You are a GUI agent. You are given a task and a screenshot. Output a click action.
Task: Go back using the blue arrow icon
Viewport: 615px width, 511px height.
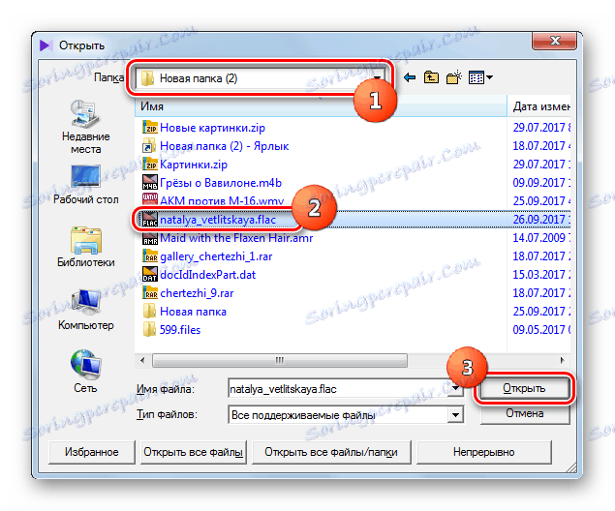[409, 77]
